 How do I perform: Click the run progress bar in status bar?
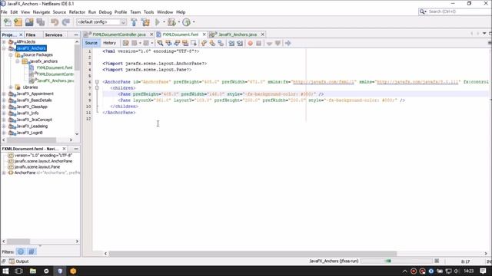click(x=397, y=261)
